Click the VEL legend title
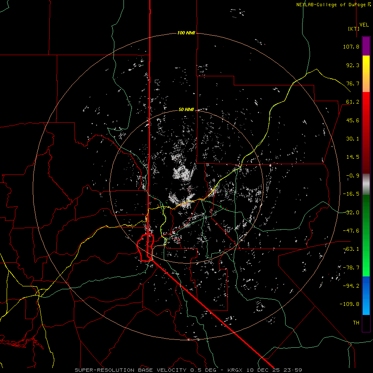373x373 pixels. pos(364,25)
